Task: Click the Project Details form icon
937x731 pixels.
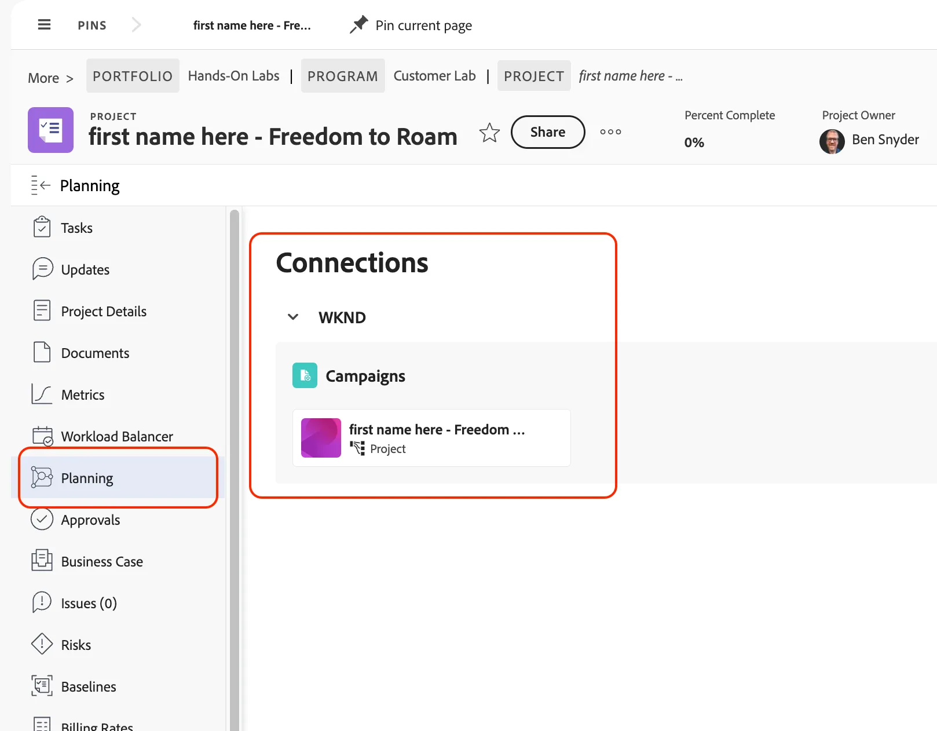Action: [x=42, y=310]
